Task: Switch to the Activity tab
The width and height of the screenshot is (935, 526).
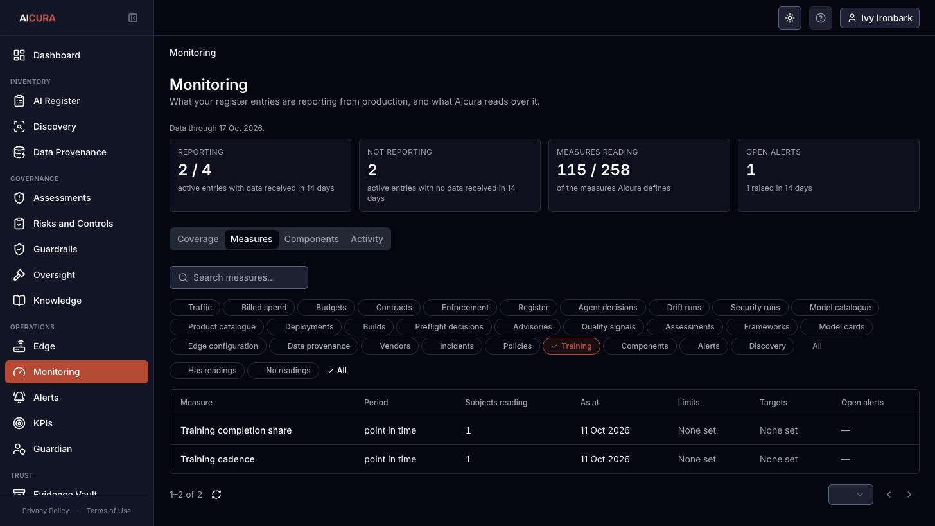Action: pyautogui.click(x=367, y=239)
